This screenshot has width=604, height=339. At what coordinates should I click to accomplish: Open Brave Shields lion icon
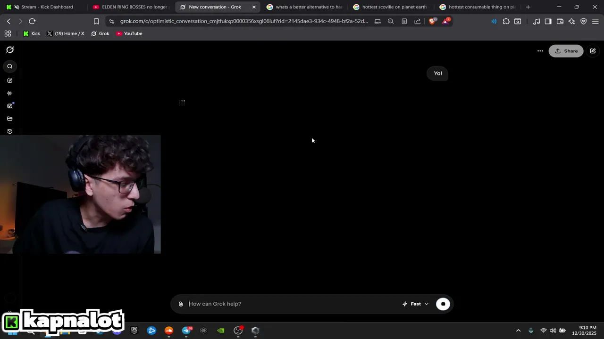click(x=432, y=21)
